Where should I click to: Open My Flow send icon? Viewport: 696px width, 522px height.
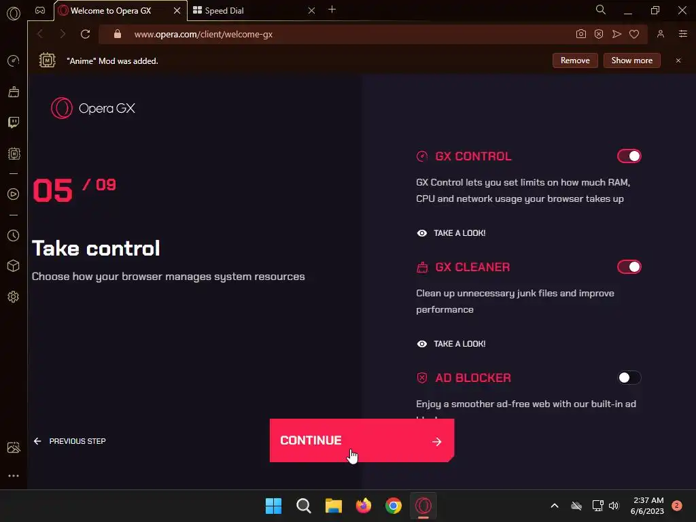(x=616, y=34)
